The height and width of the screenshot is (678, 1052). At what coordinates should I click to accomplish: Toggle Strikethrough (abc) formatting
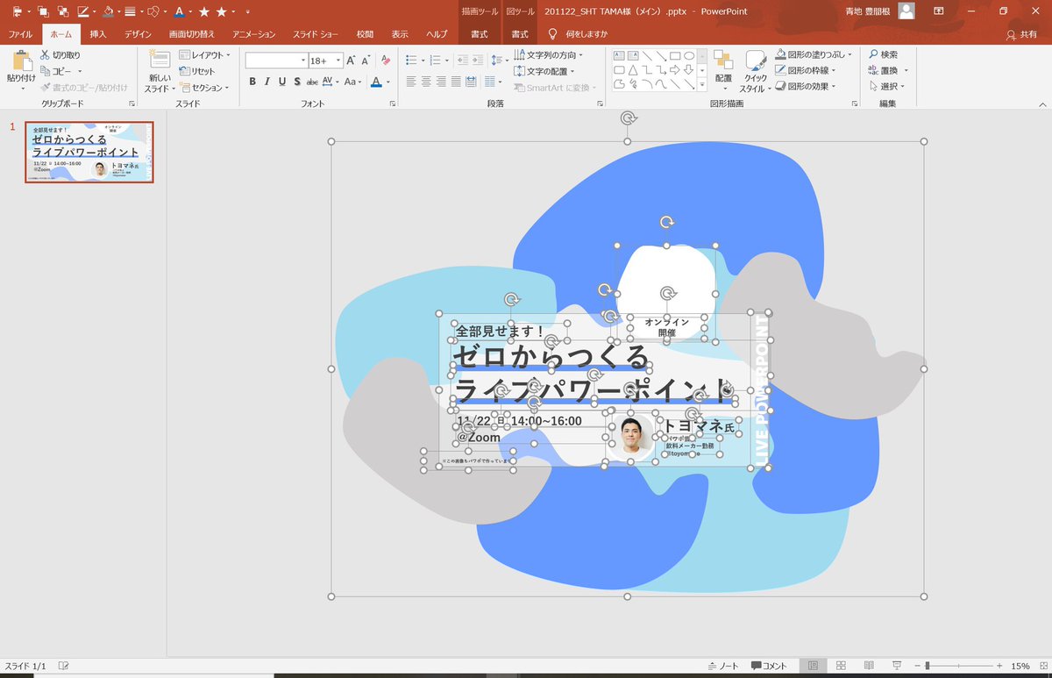312,82
